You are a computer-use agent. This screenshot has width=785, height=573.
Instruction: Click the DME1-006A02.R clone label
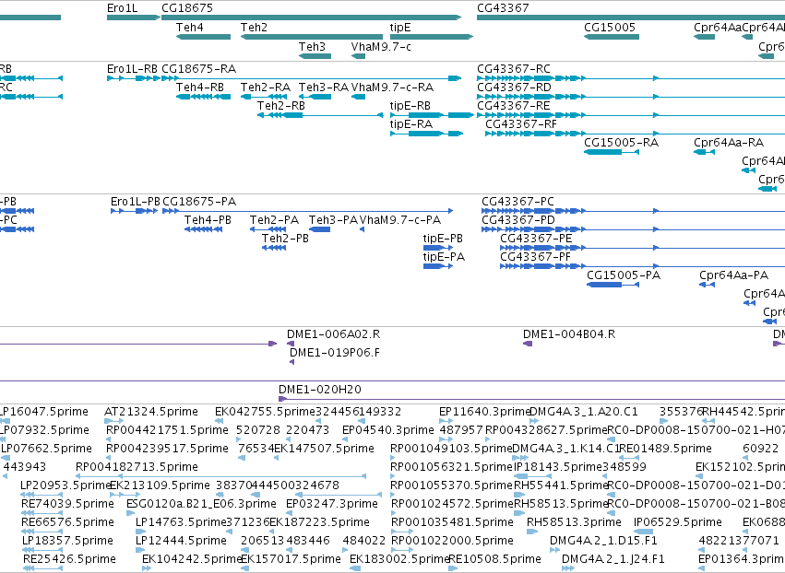[333, 334]
